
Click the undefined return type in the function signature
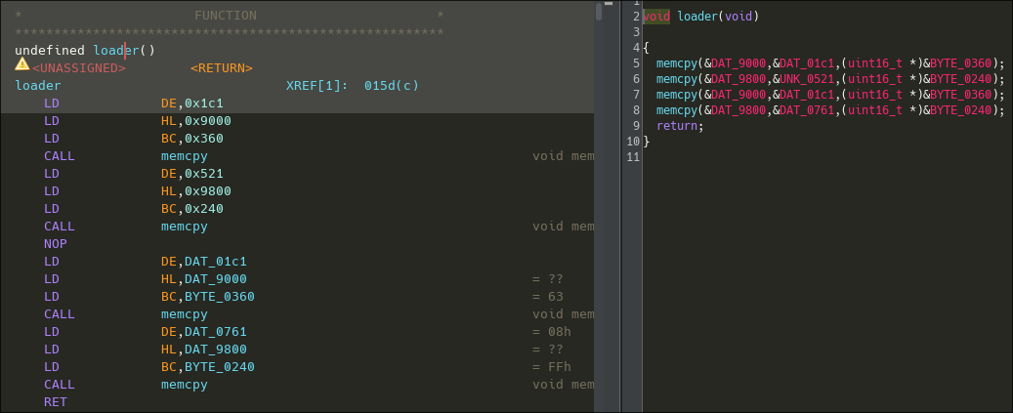50,50
